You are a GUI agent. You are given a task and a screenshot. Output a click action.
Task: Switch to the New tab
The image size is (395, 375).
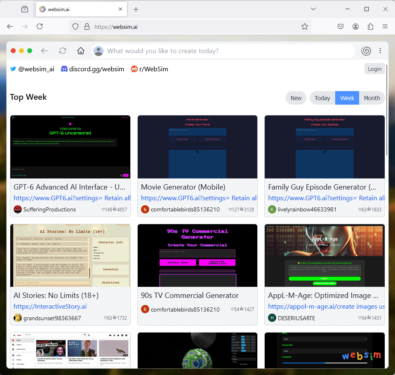click(x=296, y=98)
